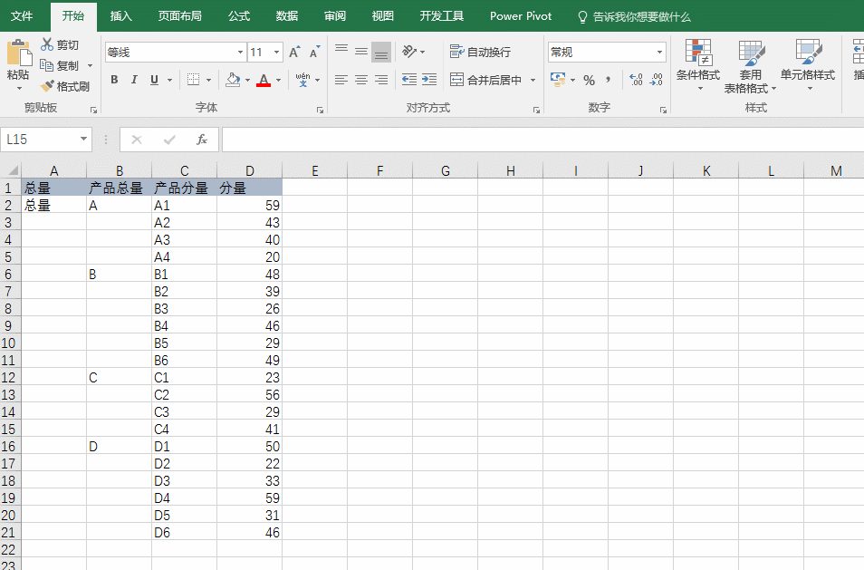
Task: Expand the number format dropdown showing 常规
Action: point(659,53)
